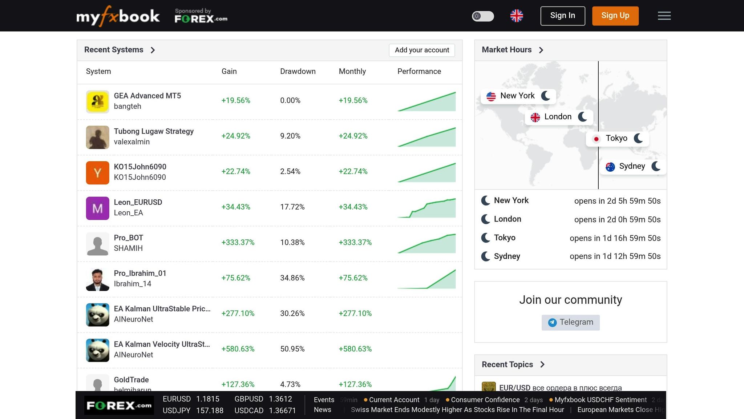The image size is (744, 419).
Task: Open the hamburger menu icon
Action: (x=664, y=16)
